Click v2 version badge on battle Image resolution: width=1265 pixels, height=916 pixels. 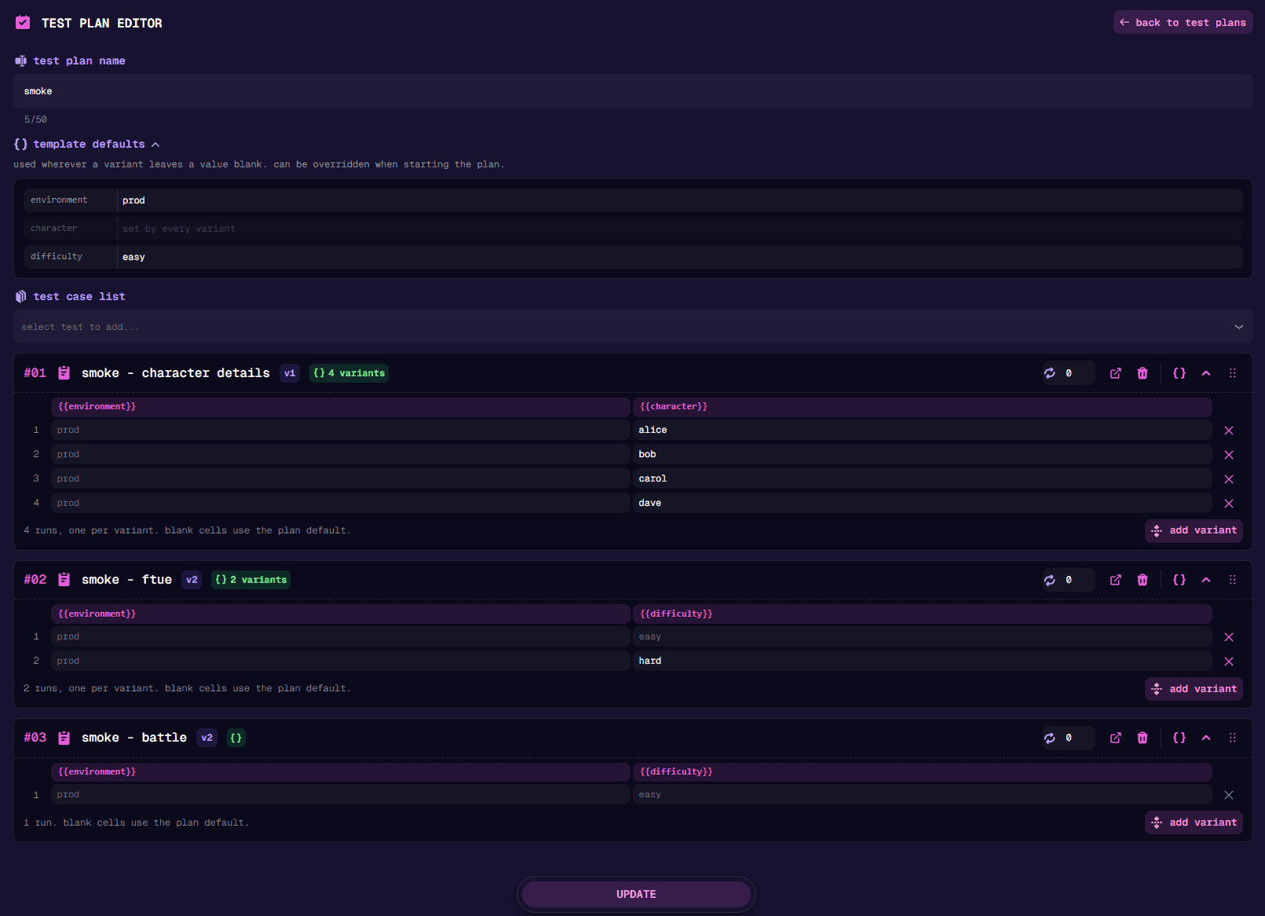click(207, 738)
